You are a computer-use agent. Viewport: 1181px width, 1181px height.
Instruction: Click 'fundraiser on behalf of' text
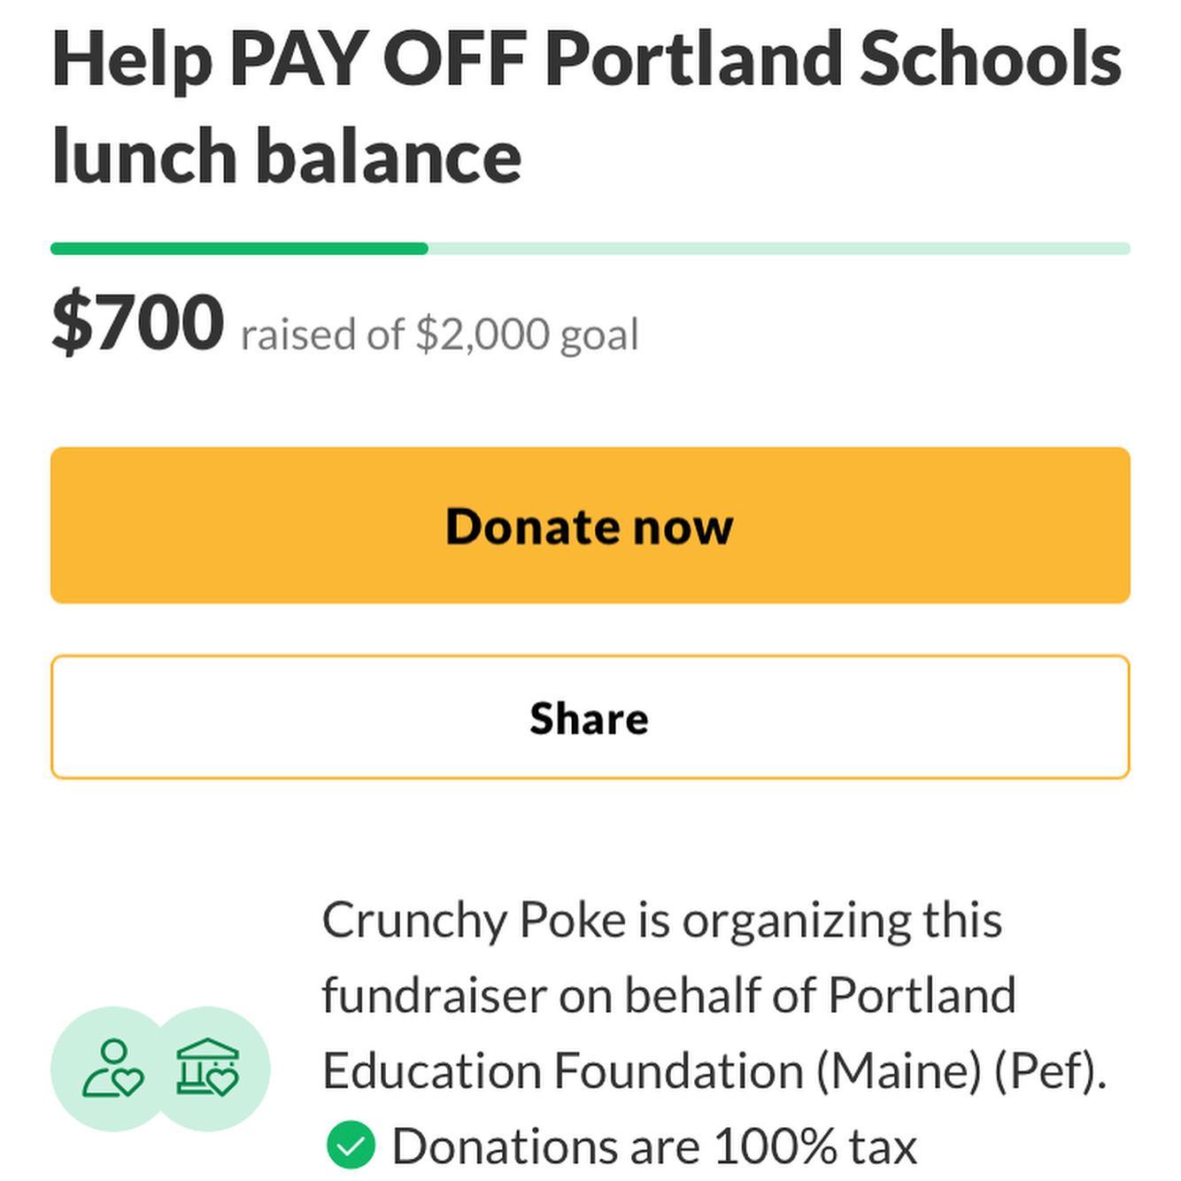click(x=568, y=995)
